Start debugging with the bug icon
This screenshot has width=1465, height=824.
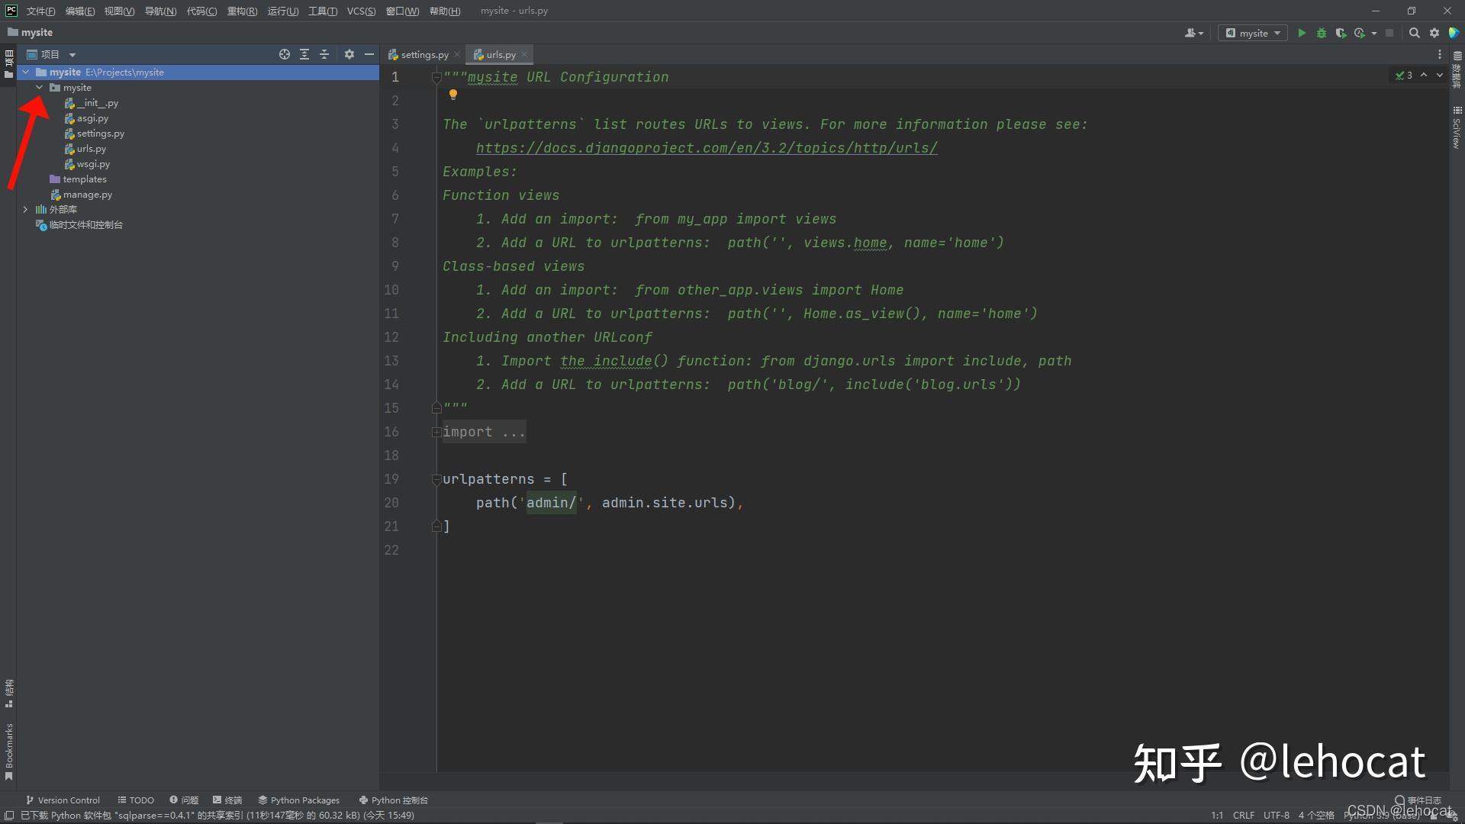(x=1322, y=33)
